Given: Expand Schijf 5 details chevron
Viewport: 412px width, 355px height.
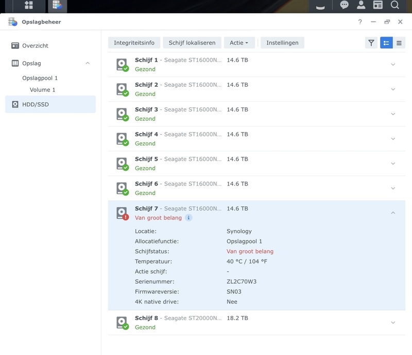Looking at the screenshot, I should [x=393, y=163].
